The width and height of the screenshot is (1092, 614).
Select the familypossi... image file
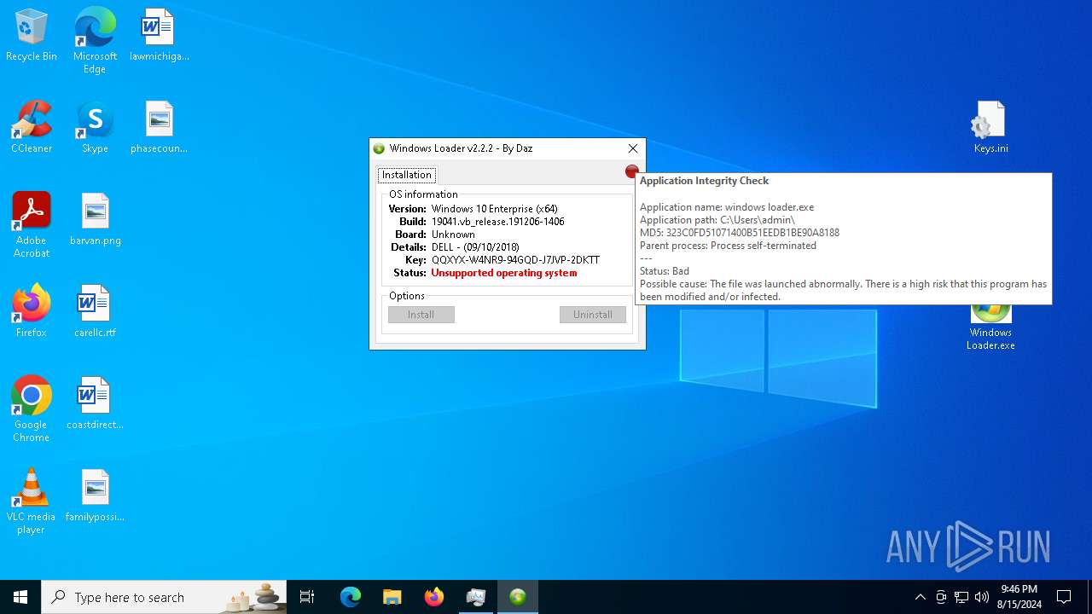coord(95,495)
